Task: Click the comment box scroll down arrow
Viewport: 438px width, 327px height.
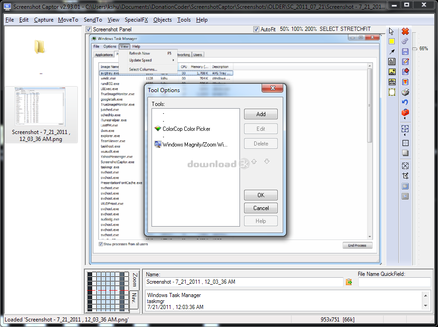Action: [426, 306]
